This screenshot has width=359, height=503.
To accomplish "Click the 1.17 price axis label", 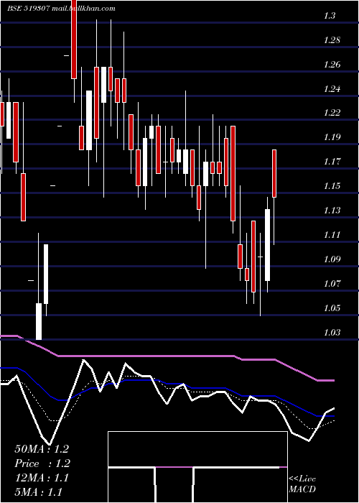I will 332,162.
